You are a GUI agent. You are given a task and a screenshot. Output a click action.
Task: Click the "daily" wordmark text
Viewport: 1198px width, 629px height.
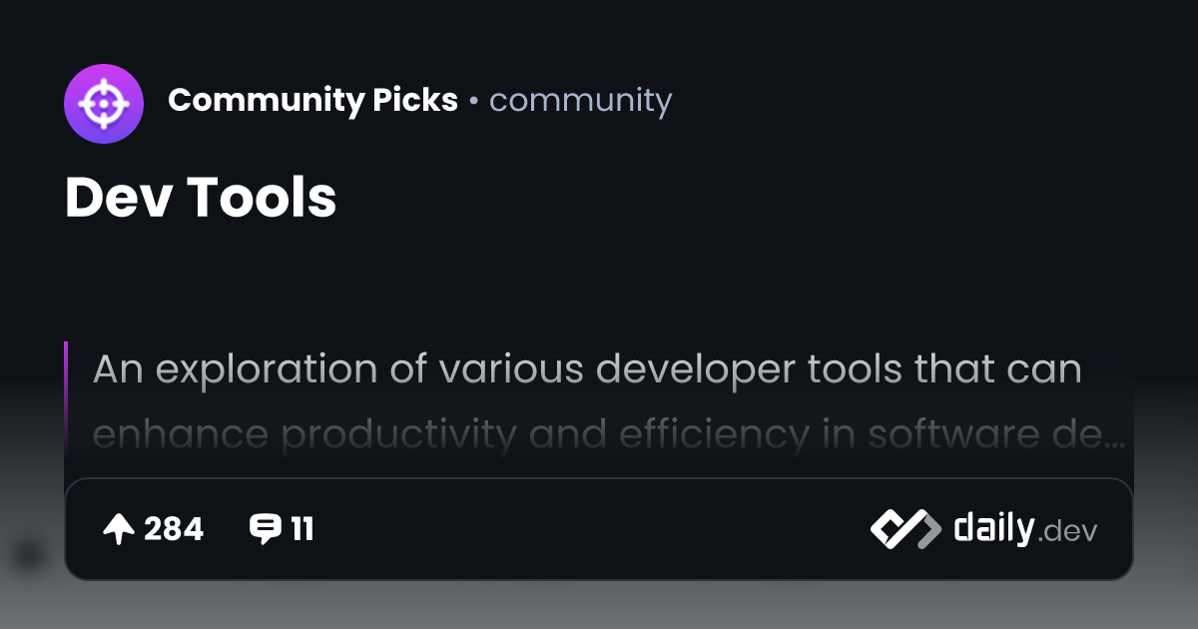tap(992, 528)
